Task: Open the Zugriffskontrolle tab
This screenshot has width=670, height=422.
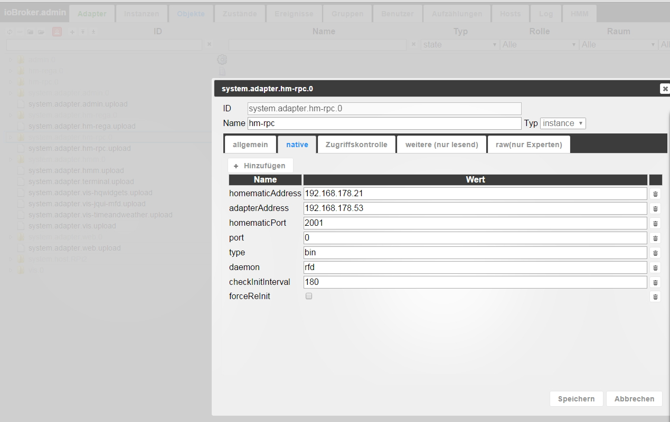Action: pos(356,145)
